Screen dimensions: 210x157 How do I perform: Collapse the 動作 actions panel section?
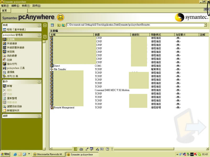(39, 82)
